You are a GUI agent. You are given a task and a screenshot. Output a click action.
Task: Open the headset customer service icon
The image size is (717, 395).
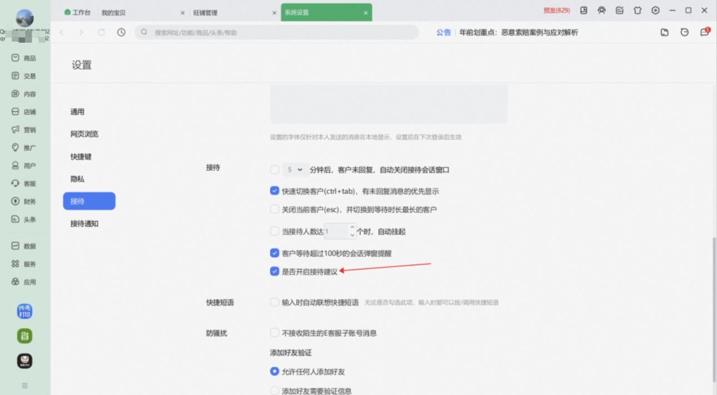[601, 11]
